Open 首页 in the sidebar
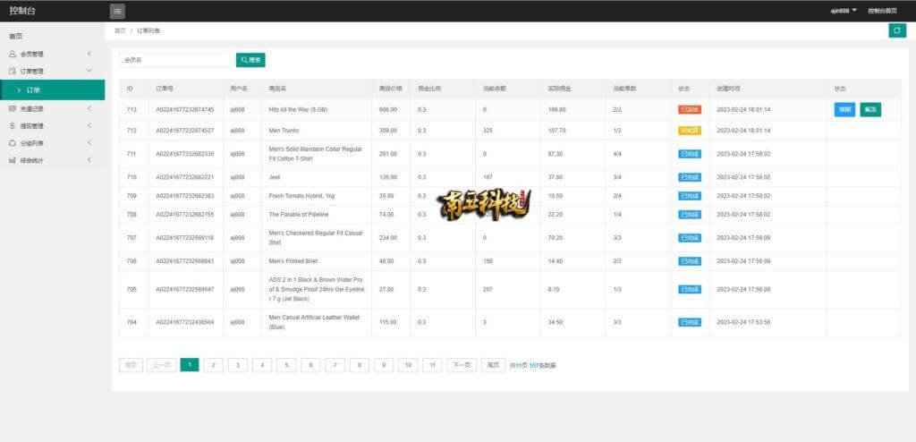This screenshot has width=916, height=442. tap(16, 36)
